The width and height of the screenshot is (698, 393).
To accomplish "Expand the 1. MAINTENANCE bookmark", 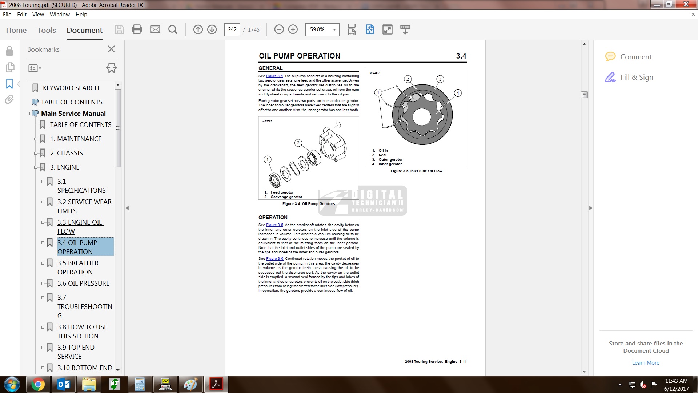I will (36, 139).
